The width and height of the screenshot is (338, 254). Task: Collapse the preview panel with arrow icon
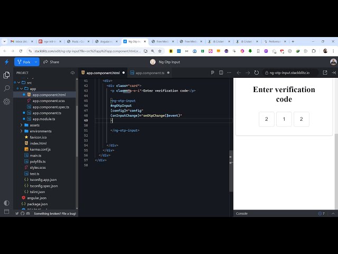(334, 72)
